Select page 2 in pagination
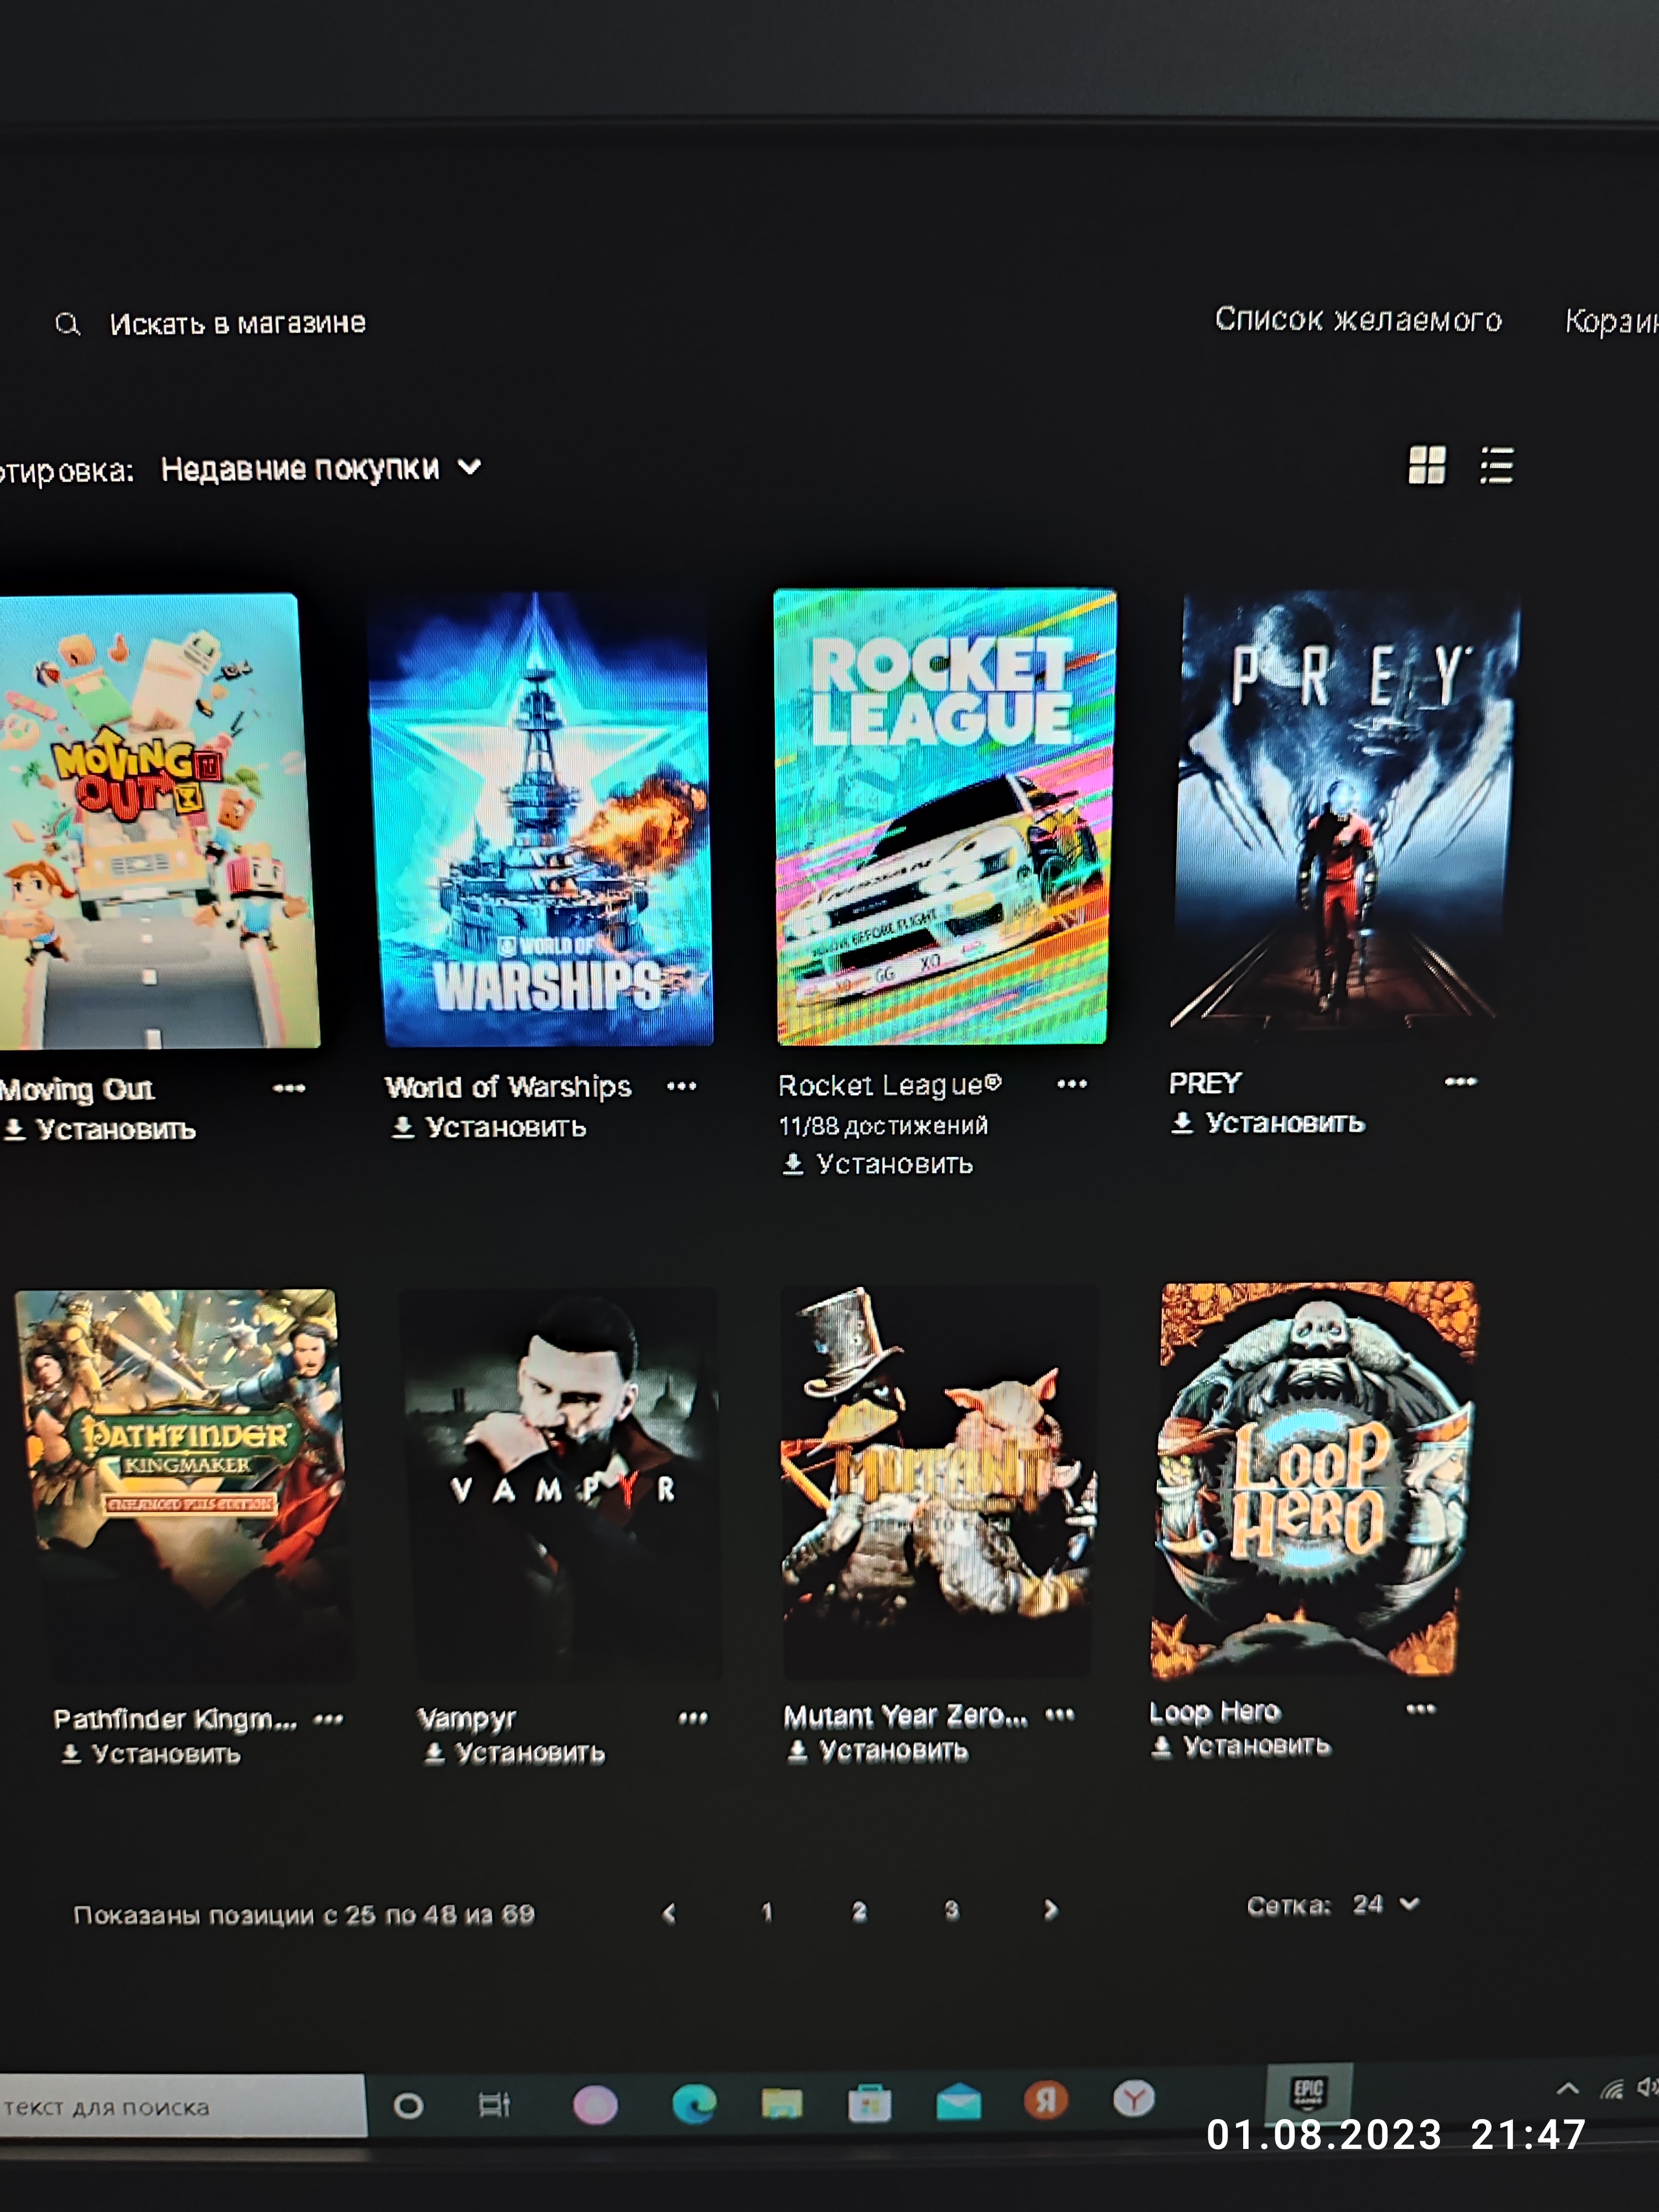1659x2212 pixels. pyautogui.click(x=859, y=1911)
